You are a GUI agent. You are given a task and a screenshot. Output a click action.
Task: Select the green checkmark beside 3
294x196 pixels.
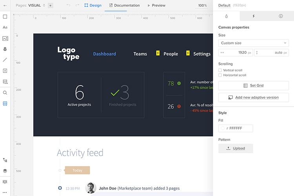(x=115, y=93)
